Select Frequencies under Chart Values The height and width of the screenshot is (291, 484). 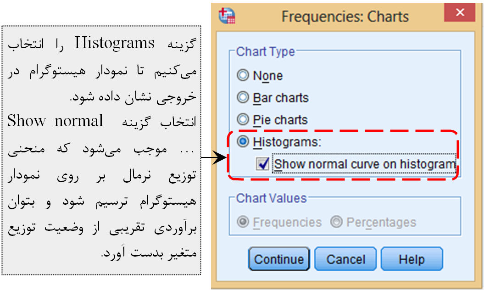[x=243, y=222]
